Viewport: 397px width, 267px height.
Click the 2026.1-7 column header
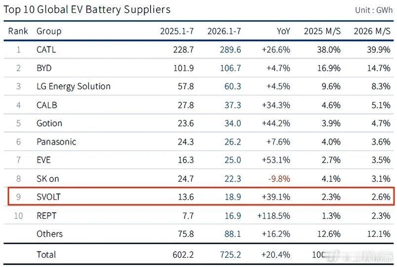pos(224,31)
